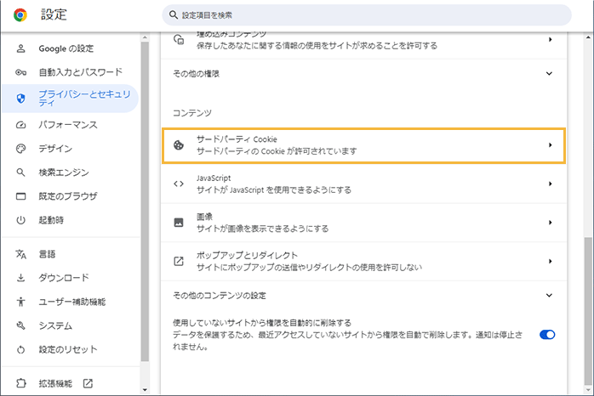The image size is (594, 396).
Task: Open システム label in sidebar
Action: point(55,325)
